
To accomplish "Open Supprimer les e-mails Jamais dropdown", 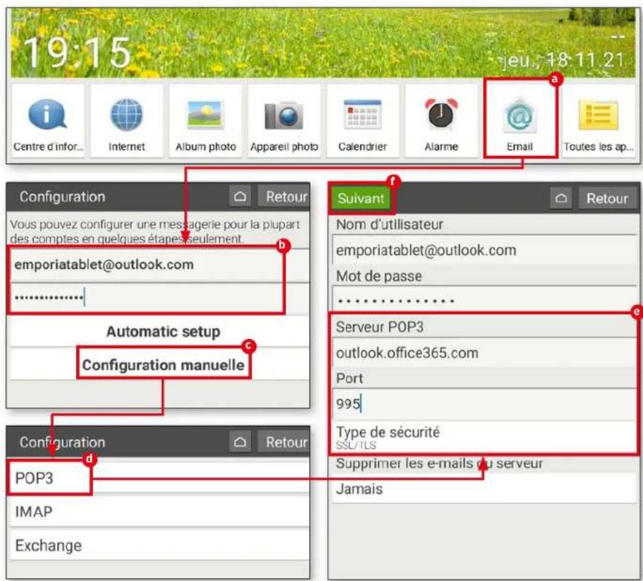I will [x=484, y=489].
